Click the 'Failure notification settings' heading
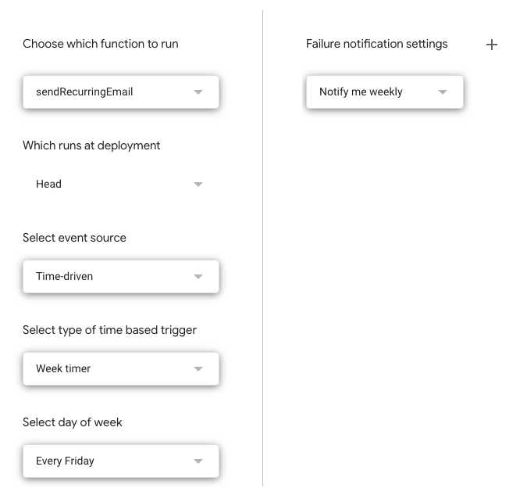 pos(376,44)
